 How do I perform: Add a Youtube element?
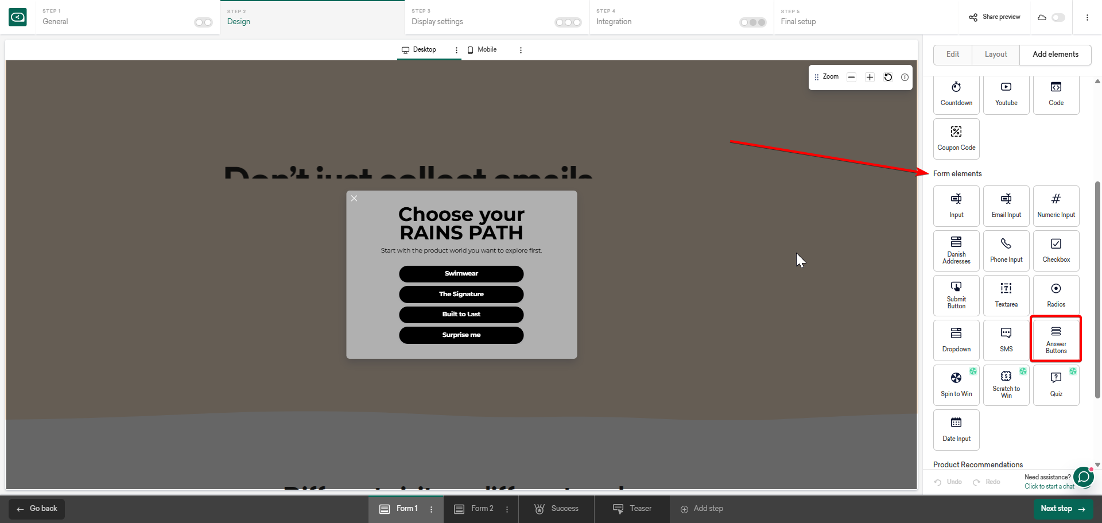pyautogui.click(x=1006, y=94)
